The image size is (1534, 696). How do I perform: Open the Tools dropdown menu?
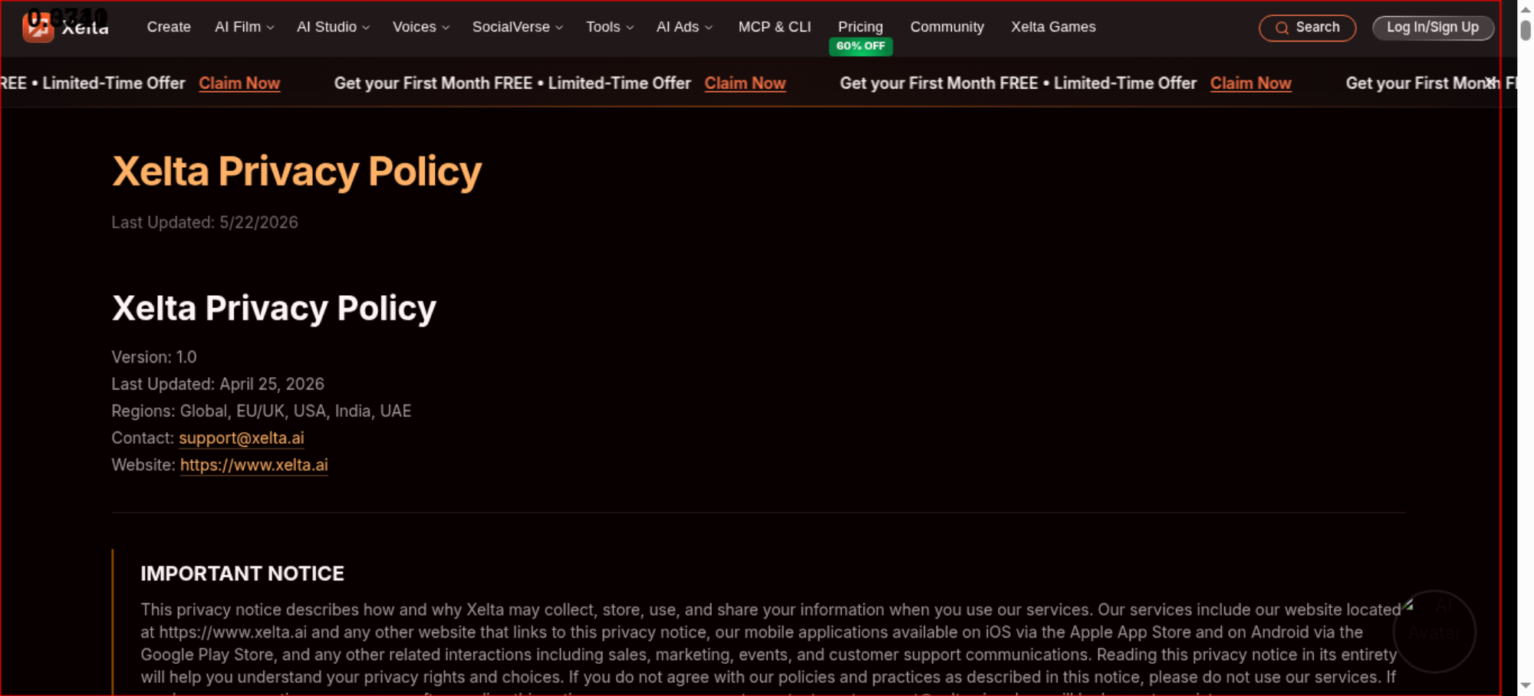pos(610,27)
